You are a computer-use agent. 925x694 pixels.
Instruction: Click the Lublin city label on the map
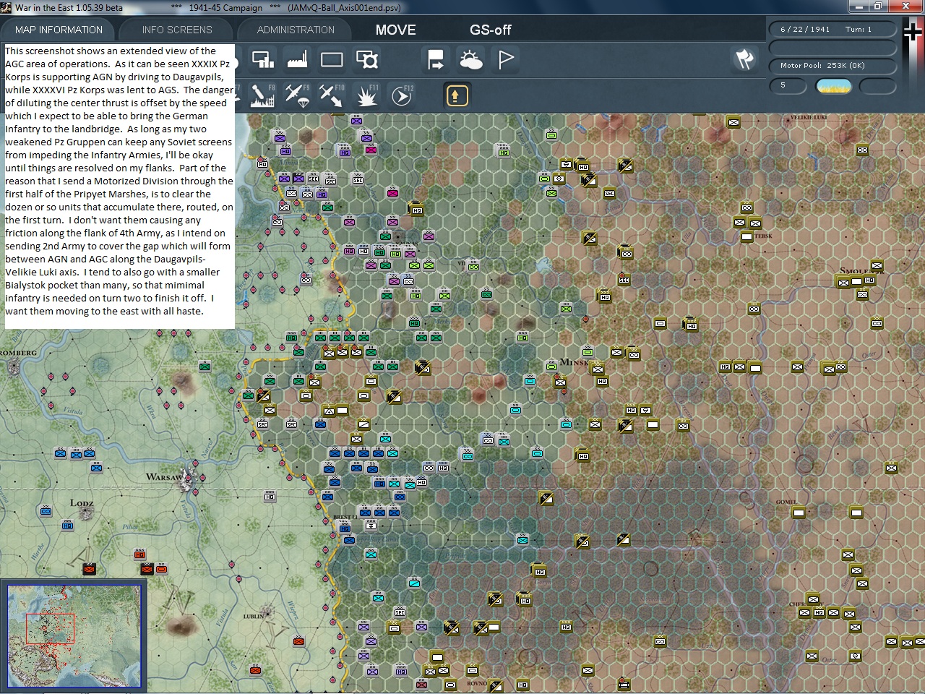tap(254, 616)
